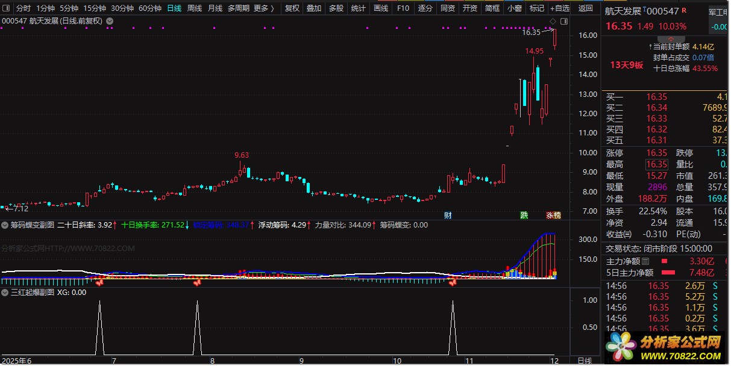Click the 涨榜 marker icon on chart
This screenshot has width=731, height=366.
pos(553,215)
